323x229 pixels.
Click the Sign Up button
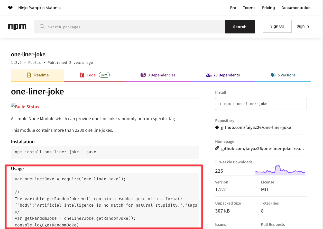(277, 26)
